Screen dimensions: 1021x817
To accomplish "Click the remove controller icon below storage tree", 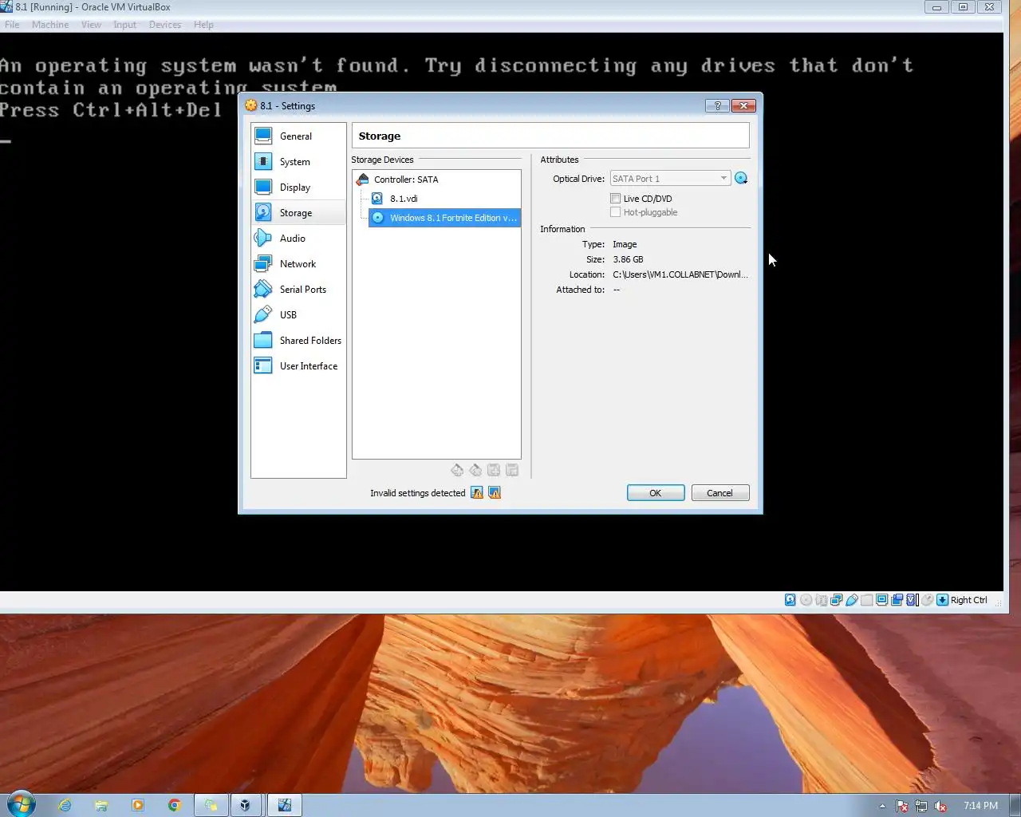I will click(x=475, y=470).
